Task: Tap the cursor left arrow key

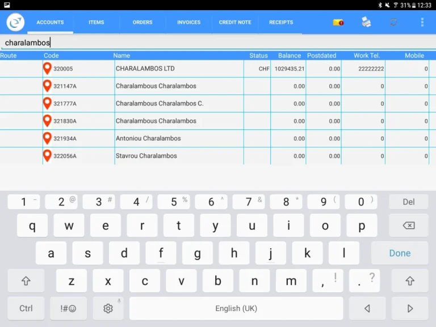Action: 367,308
